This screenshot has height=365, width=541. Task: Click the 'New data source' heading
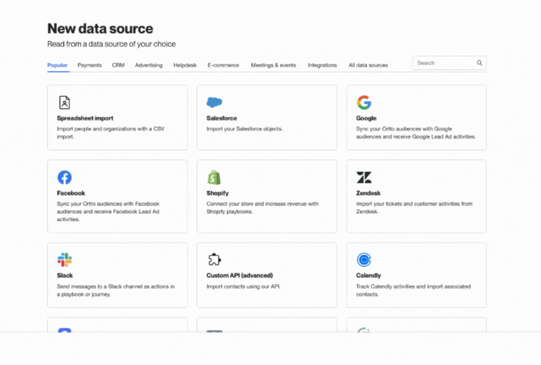point(100,28)
